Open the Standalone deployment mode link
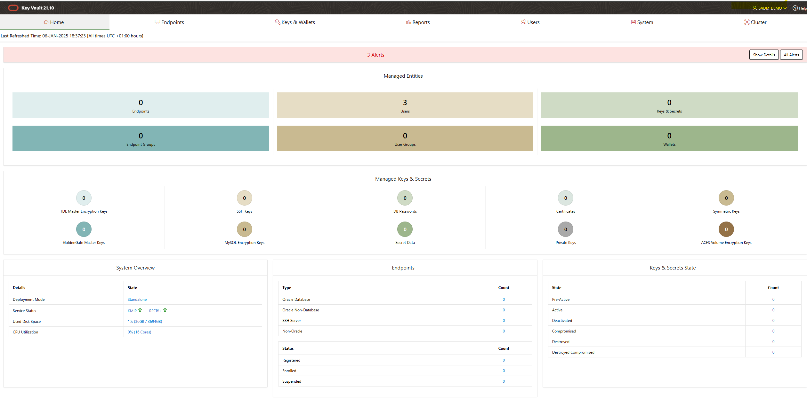The height and width of the screenshot is (406, 807). pos(137,300)
